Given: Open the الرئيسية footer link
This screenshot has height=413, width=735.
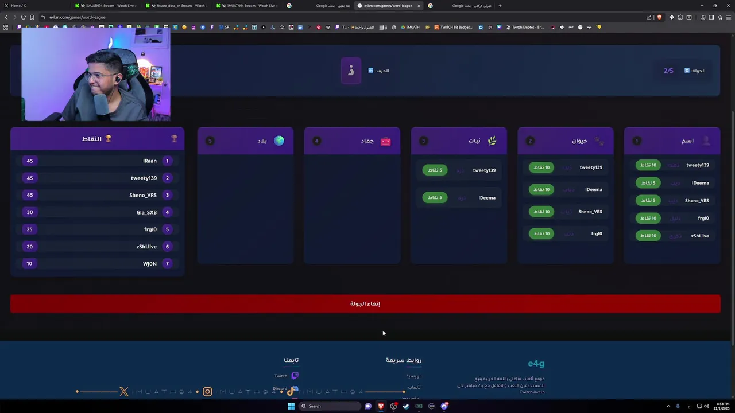Looking at the screenshot, I should (413, 376).
